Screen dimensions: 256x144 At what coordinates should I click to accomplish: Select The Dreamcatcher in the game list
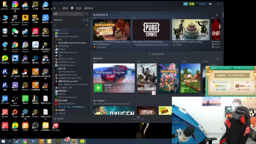click(x=68, y=97)
